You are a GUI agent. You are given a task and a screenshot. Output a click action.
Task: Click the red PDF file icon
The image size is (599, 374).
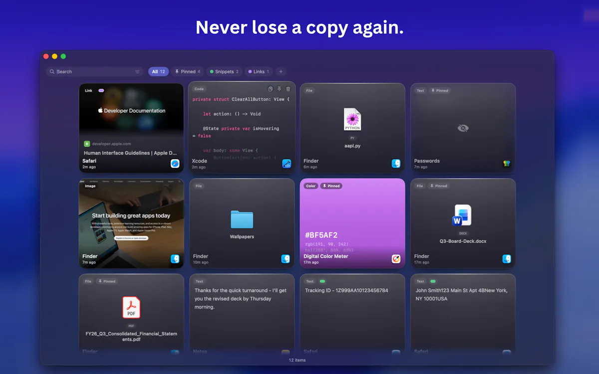tap(131, 307)
